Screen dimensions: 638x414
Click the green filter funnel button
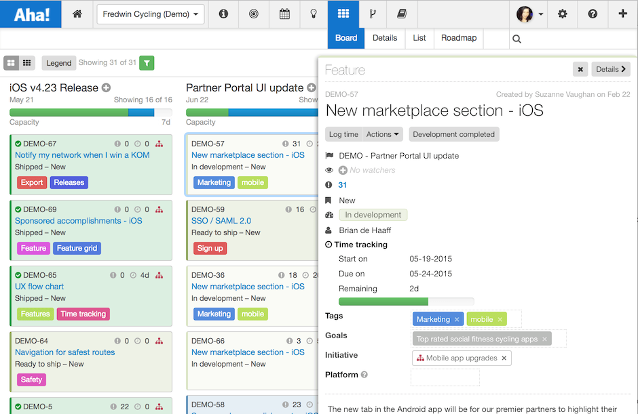coord(147,63)
